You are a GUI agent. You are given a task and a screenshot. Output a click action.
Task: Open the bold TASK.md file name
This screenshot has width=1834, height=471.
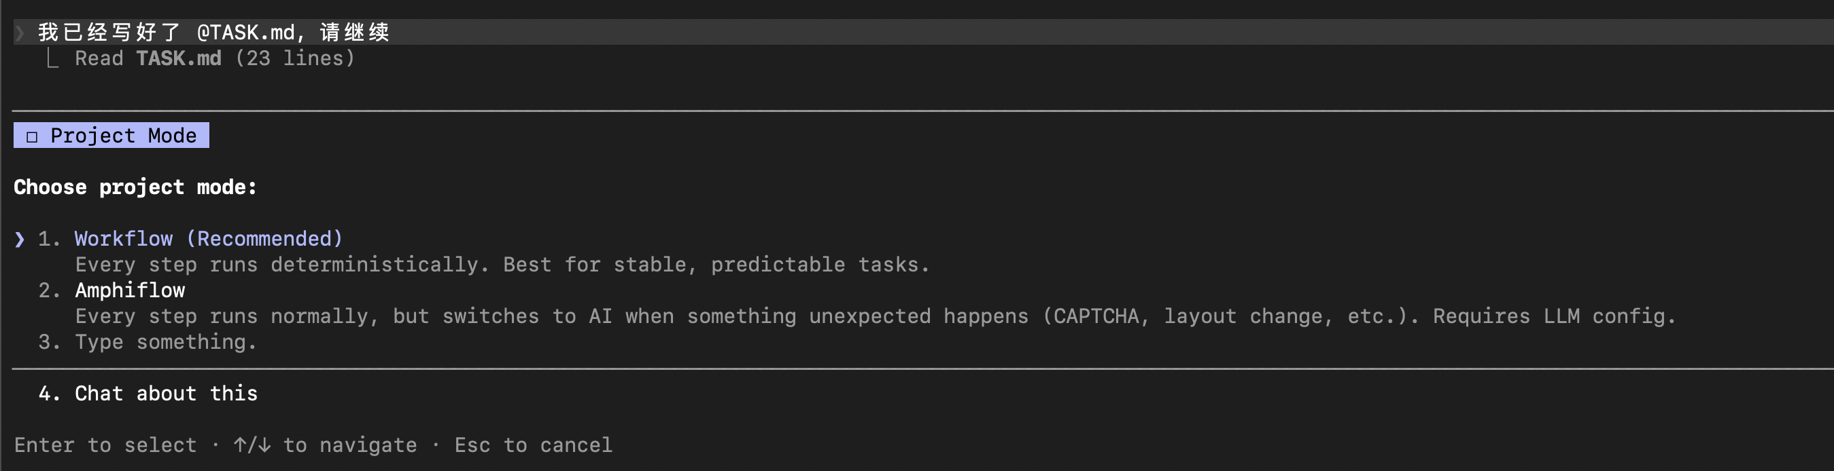click(x=179, y=58)
